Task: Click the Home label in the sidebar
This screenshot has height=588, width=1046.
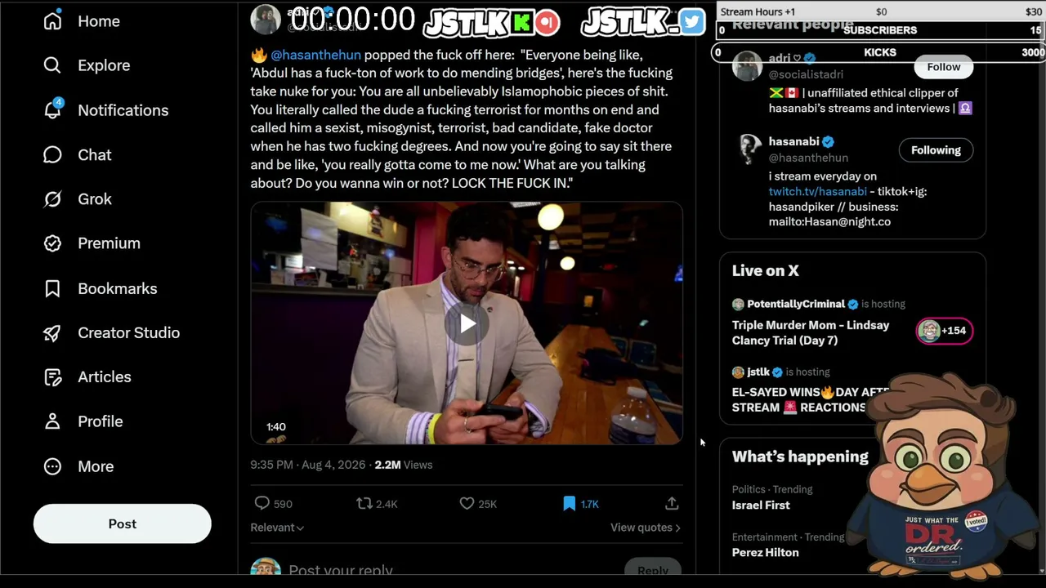Action: pos(99,21)
